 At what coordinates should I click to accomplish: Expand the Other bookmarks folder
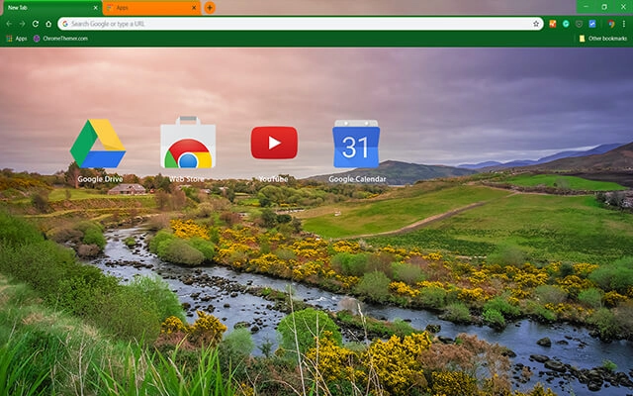tap(603, 39)
